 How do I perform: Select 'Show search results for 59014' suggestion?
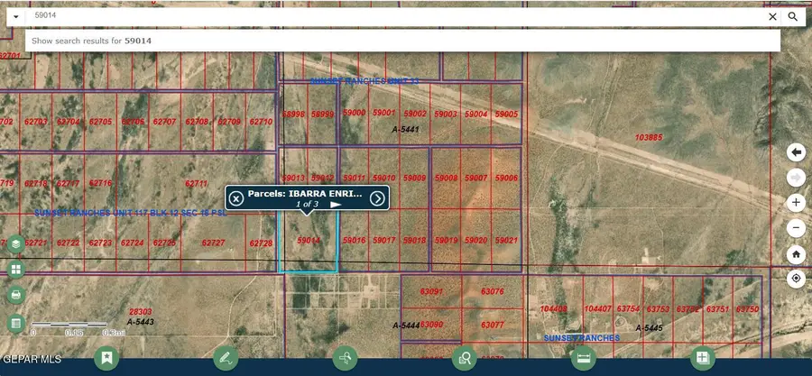90,41
